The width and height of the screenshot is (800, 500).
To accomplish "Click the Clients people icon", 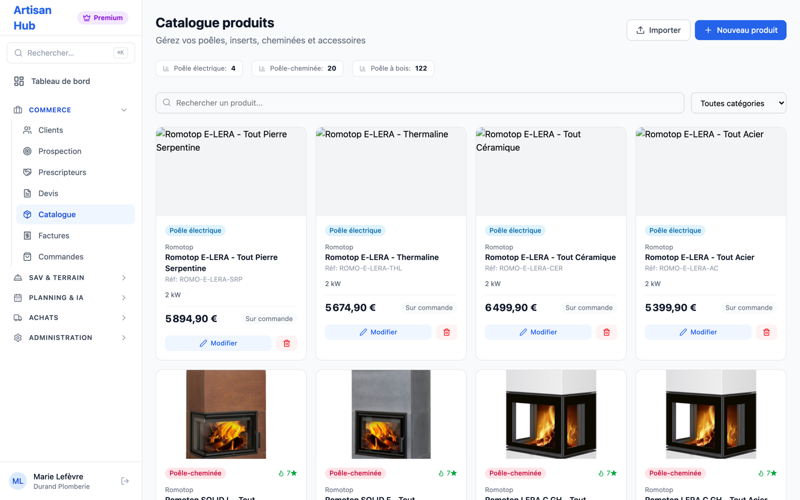I will tap(27, 130).
